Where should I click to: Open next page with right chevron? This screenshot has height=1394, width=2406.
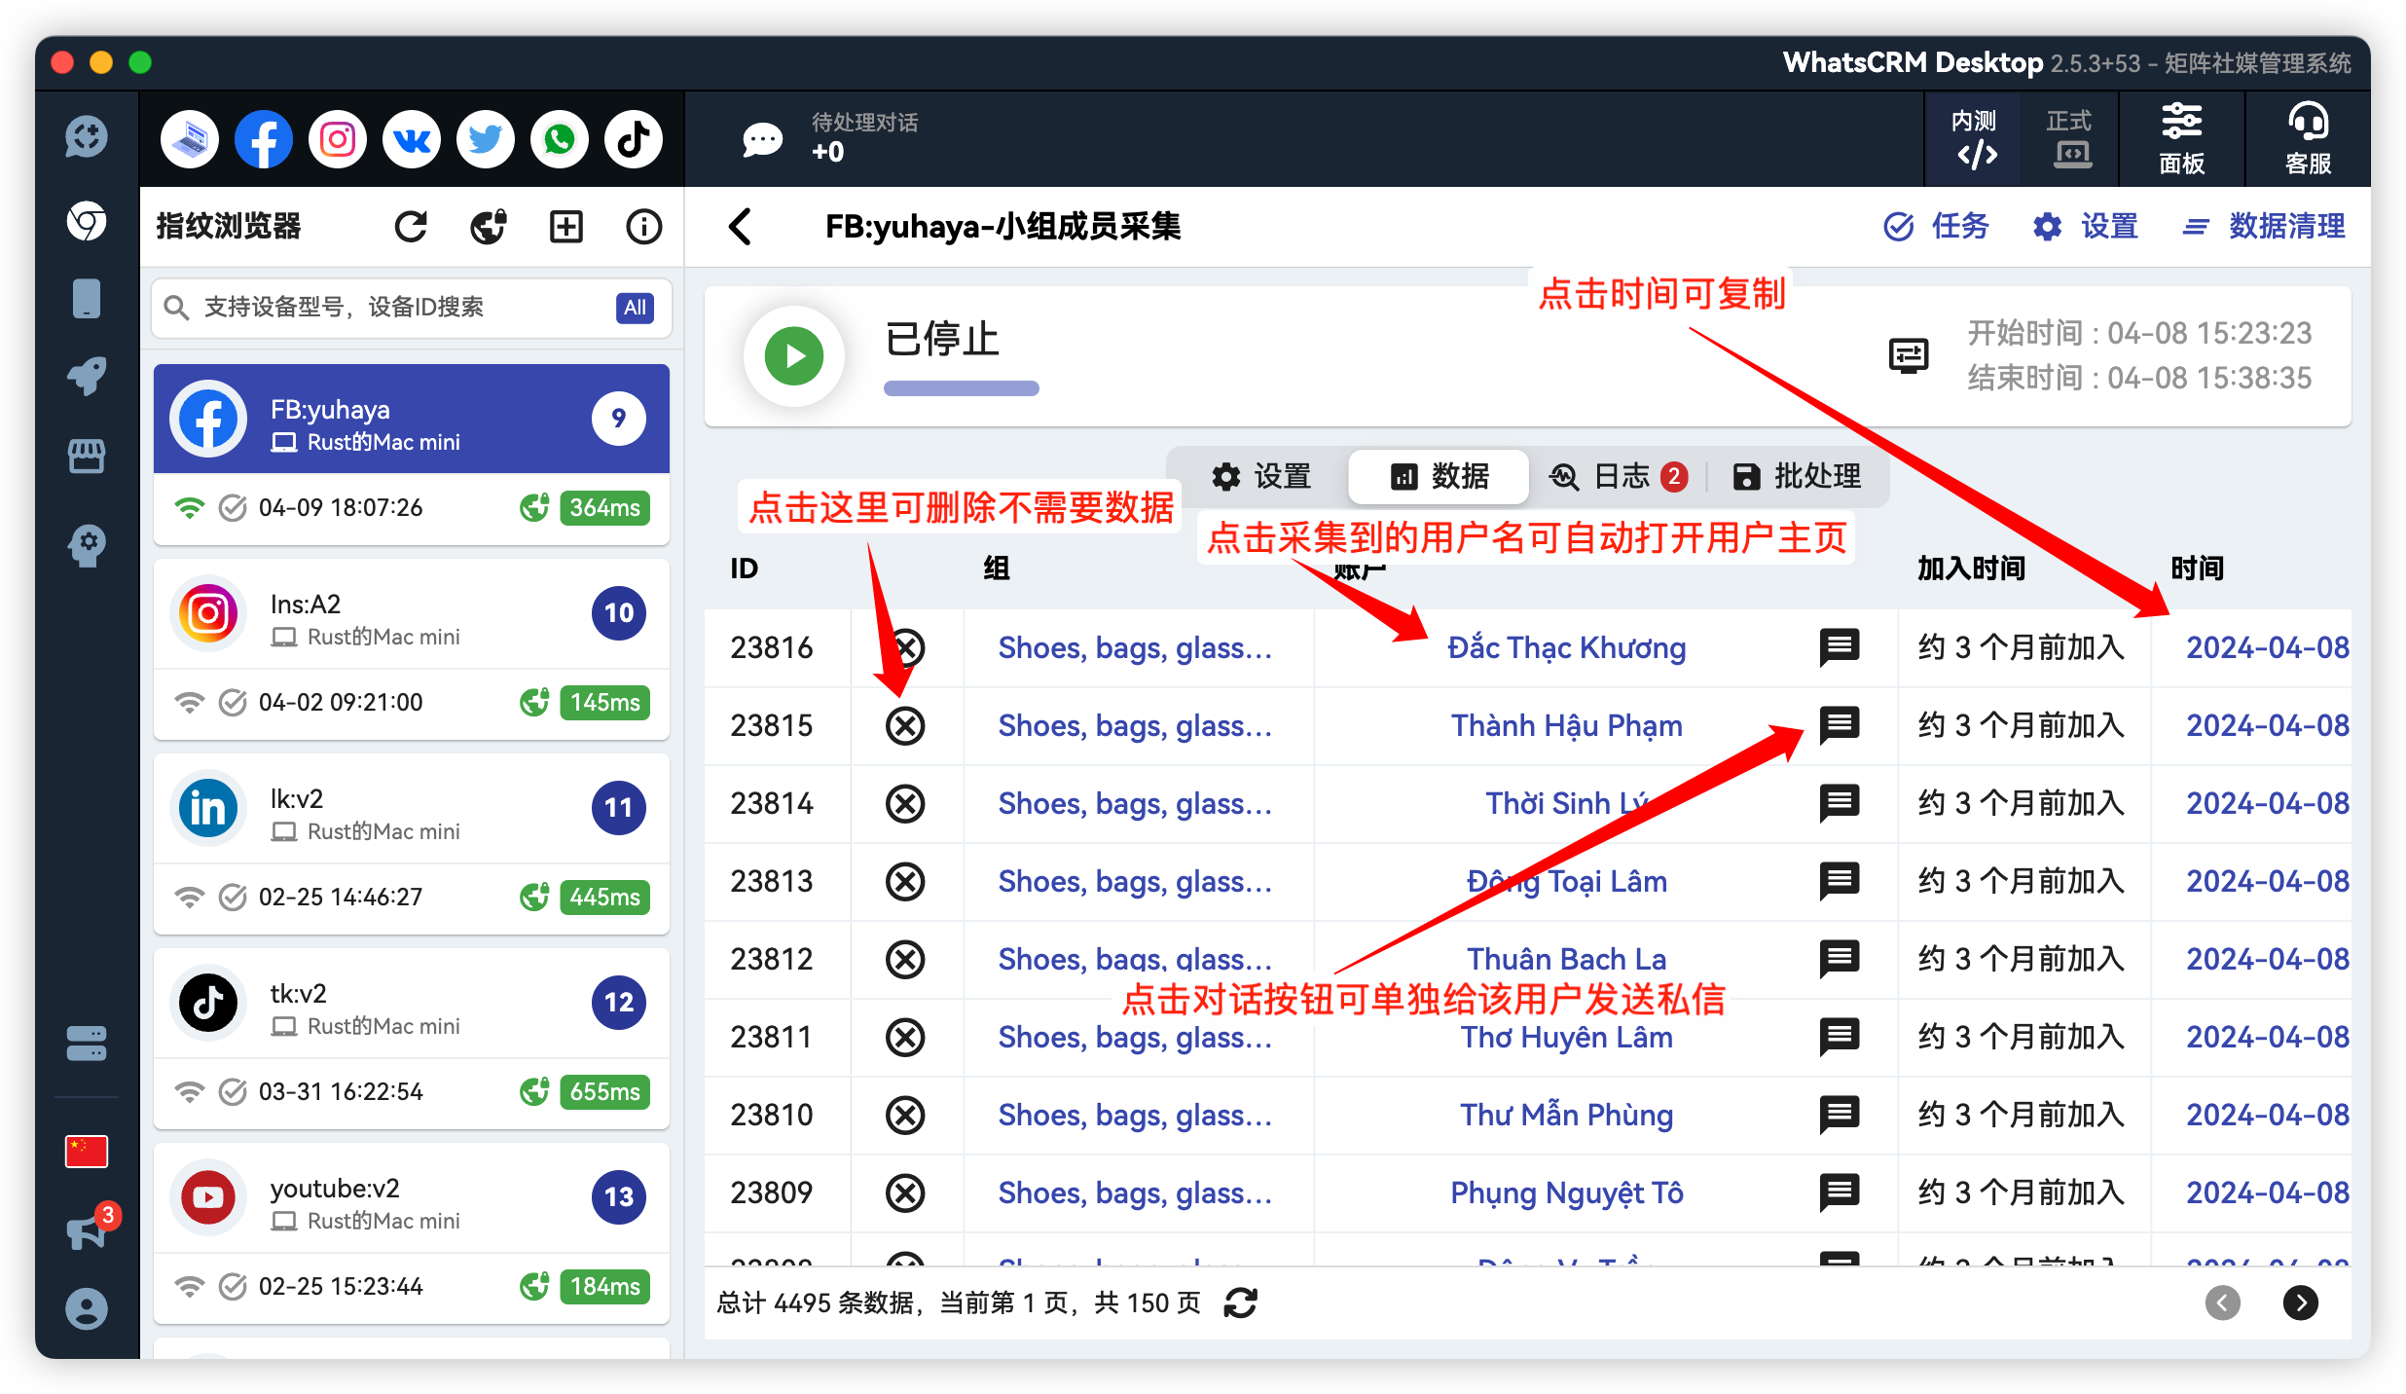pyautogui.click(x=2301, y=1302)
